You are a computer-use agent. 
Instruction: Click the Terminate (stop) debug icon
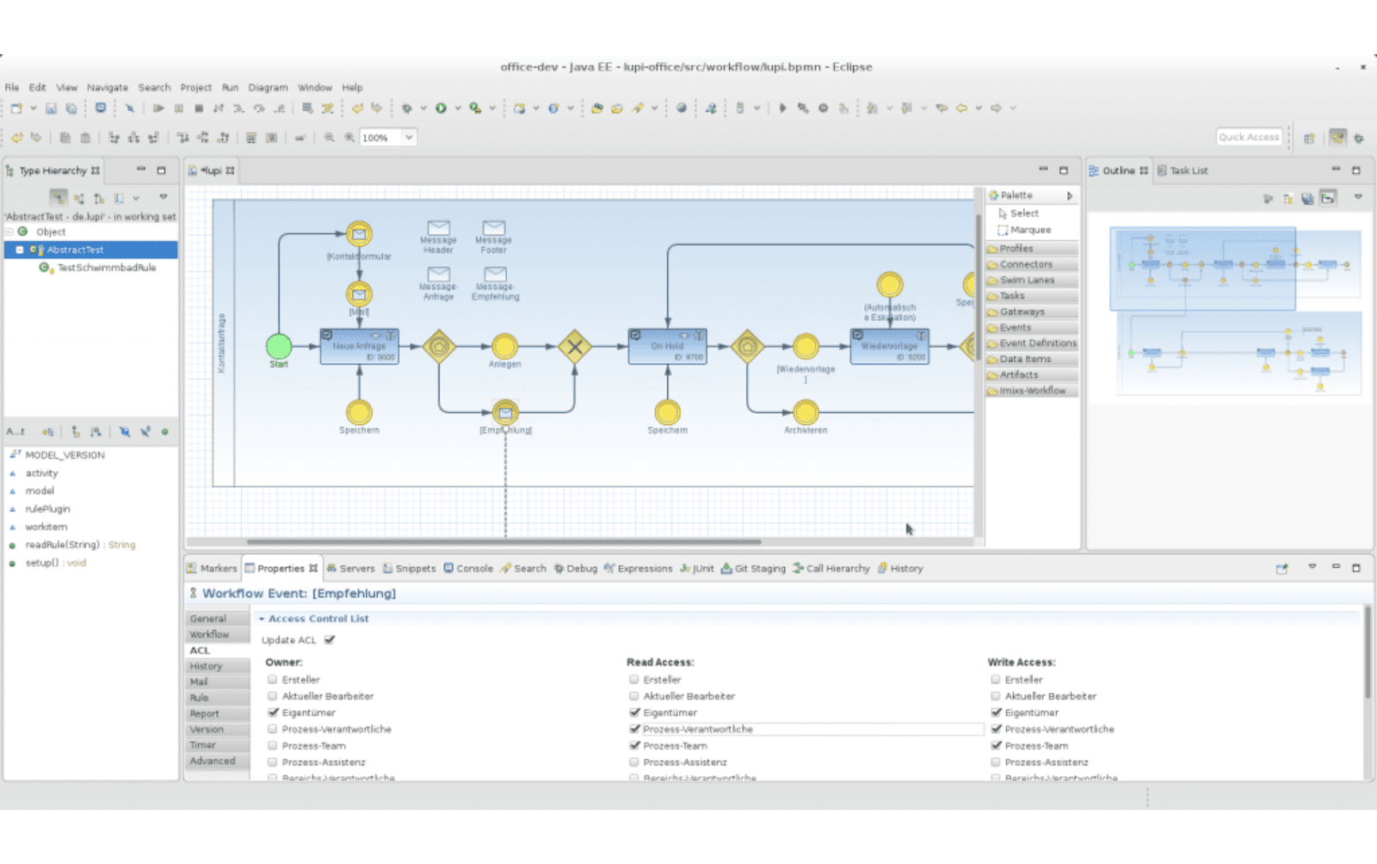tap(199, 108)
